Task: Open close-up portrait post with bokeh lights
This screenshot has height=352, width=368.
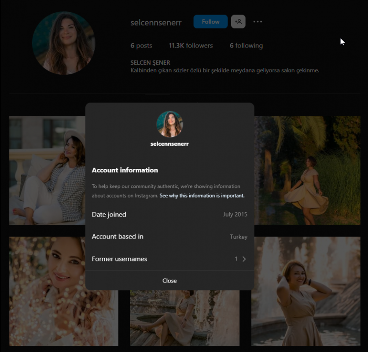Action: [63, 291]
